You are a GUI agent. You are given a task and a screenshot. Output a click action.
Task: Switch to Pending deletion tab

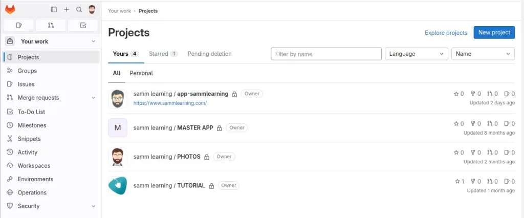(209, 54)
